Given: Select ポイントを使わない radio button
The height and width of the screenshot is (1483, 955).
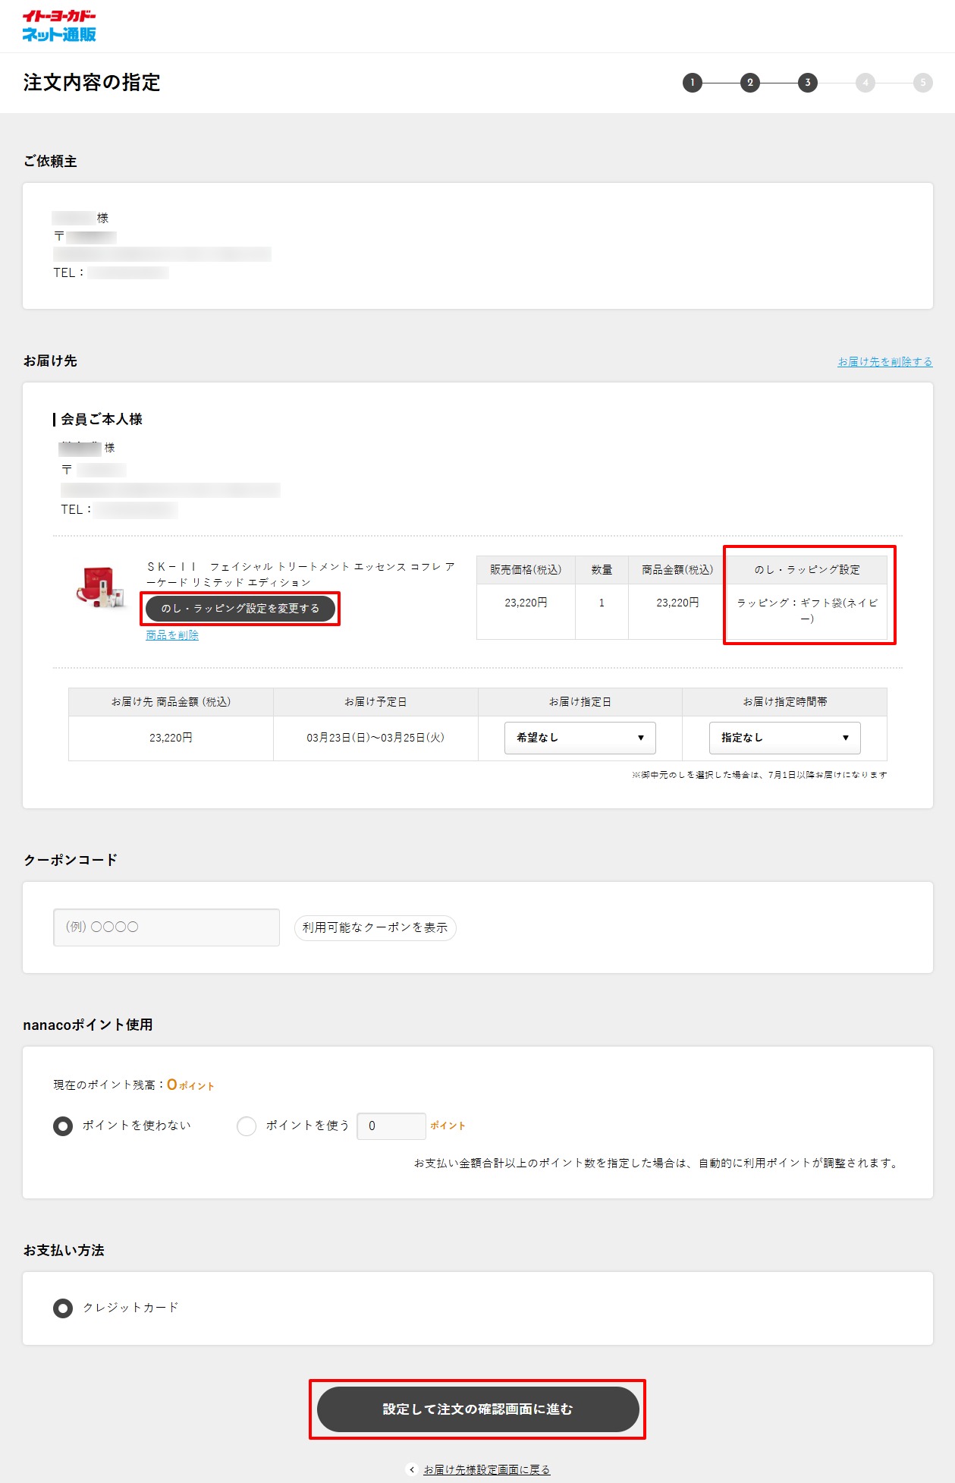Looking at the screenshot, I should [x=63, y=1126].
